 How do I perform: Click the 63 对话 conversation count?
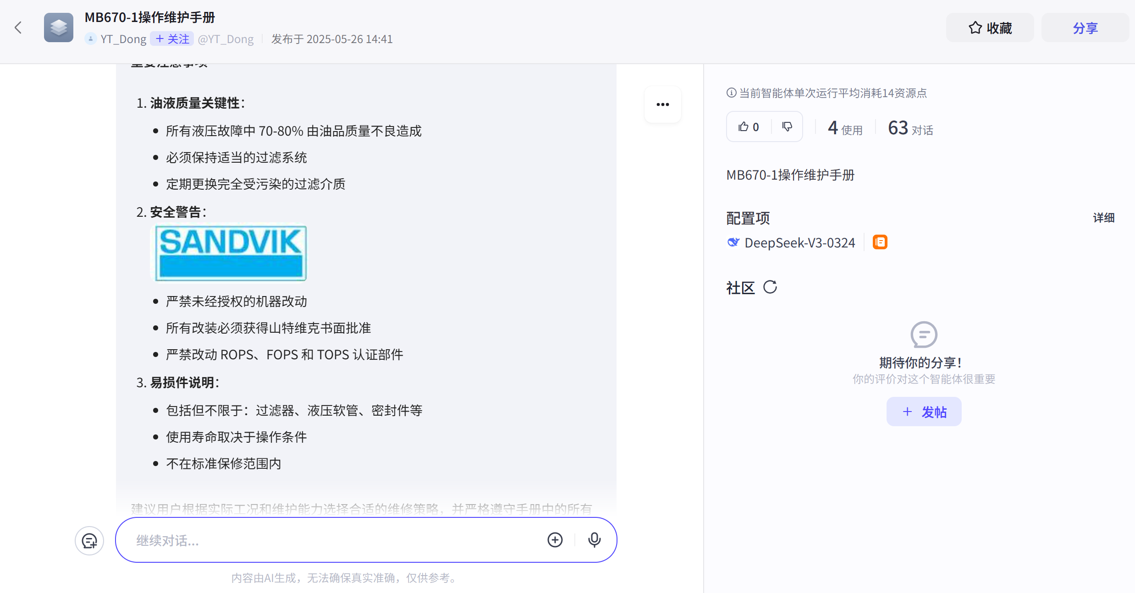click(x=910, y=128)
